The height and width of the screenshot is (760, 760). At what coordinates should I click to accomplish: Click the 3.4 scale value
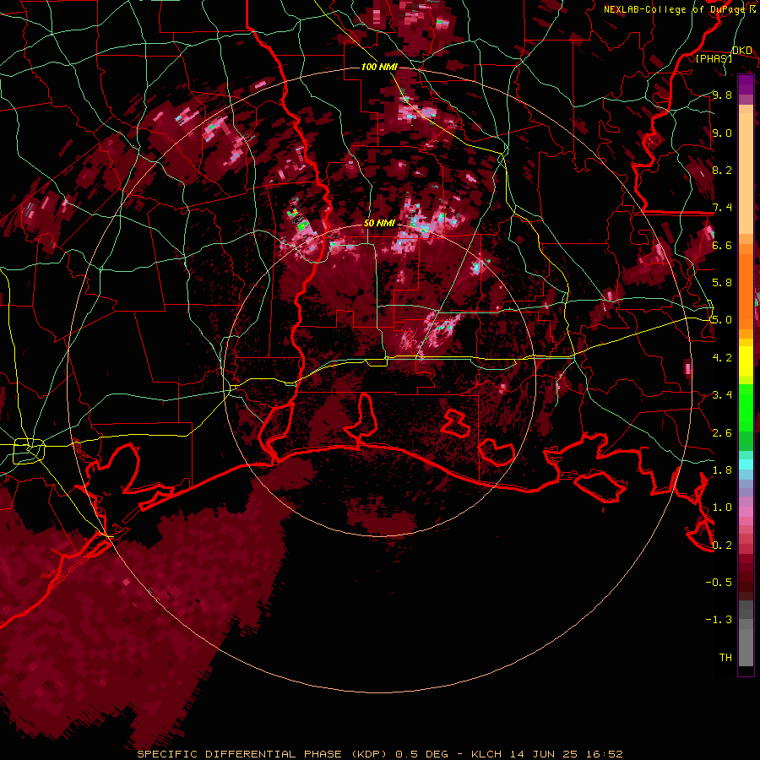pos(722,395)
